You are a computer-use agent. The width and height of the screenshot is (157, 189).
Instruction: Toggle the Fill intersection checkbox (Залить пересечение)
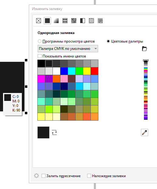pyautogui.click(x=43, y=176)
